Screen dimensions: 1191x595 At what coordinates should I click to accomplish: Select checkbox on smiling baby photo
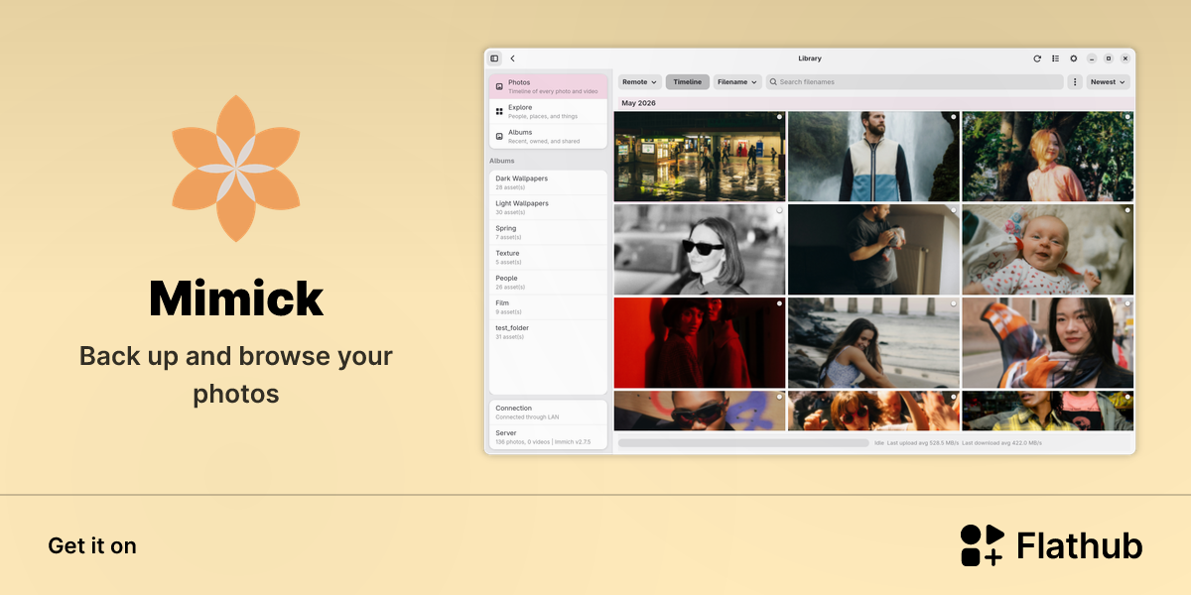click(x=1126, y=210)
